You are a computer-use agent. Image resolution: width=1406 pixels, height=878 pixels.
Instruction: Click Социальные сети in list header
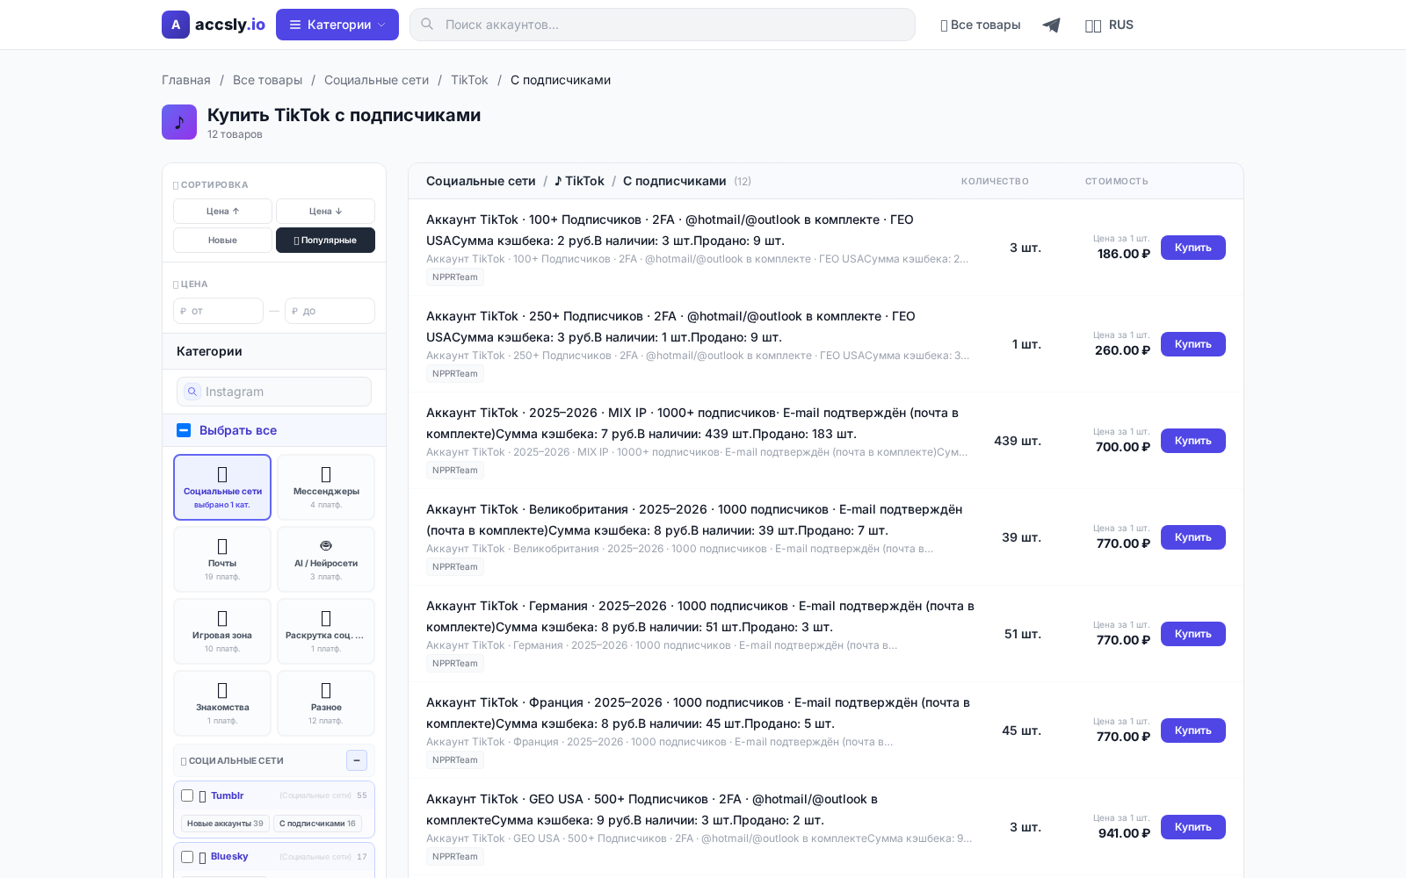click(x=481, y=181)
